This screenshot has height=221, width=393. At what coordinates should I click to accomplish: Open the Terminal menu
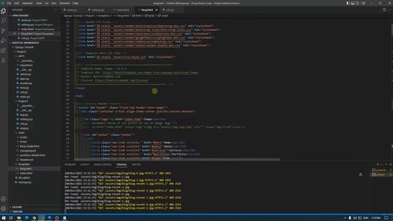[x=64, y=3]
